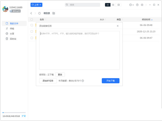Image resolution: width=162 pixels, height=121 pixels.
Task: Open My Files in the sidebar
Action: [14, 23]
